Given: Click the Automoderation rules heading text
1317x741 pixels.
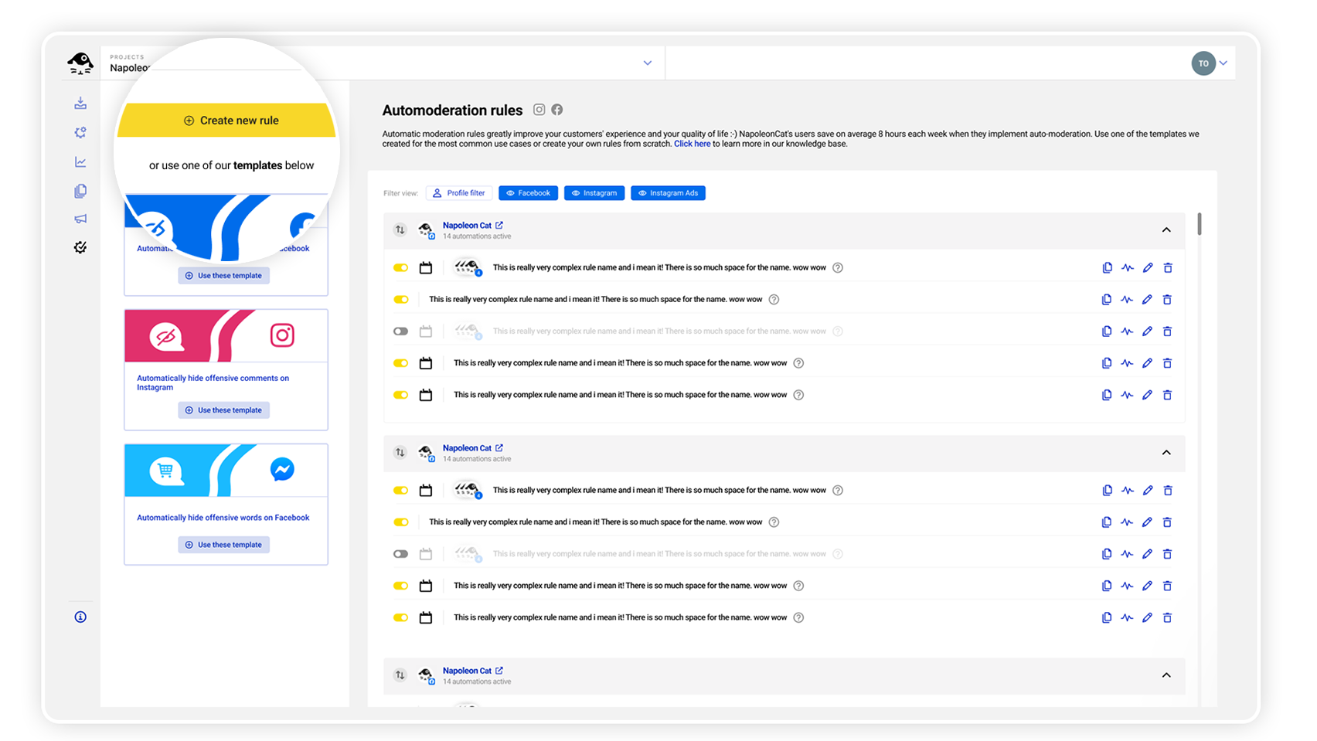Looking at the screenshot, I should point(452,110).
